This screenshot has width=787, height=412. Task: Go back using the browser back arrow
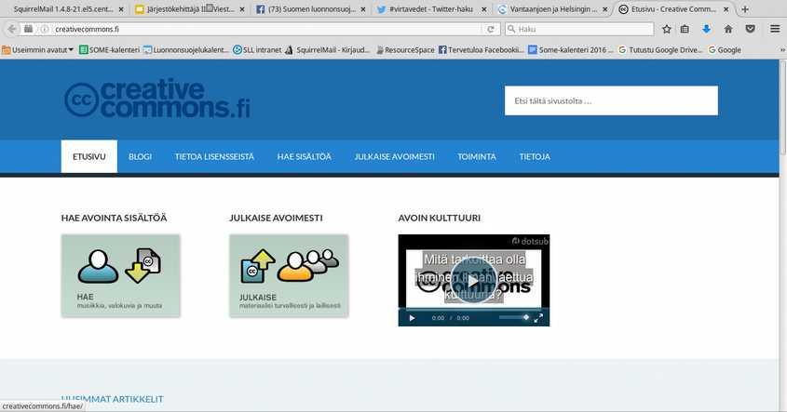11,29
